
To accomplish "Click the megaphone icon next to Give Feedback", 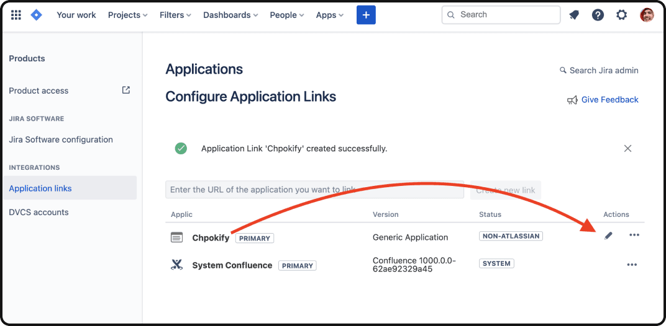I will (x=572, y=100).
